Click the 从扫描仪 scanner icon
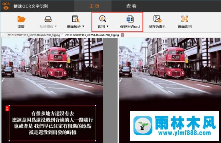Viewport: 221px width, 143px height. pos(48,19)
